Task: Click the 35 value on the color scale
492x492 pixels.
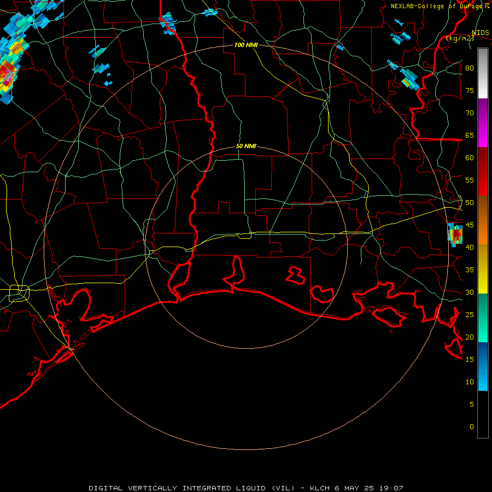Action: tap(470, 270)
